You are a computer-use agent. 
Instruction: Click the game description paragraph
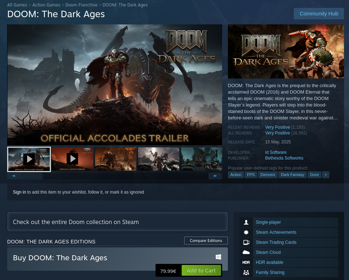tap(283, 102)
